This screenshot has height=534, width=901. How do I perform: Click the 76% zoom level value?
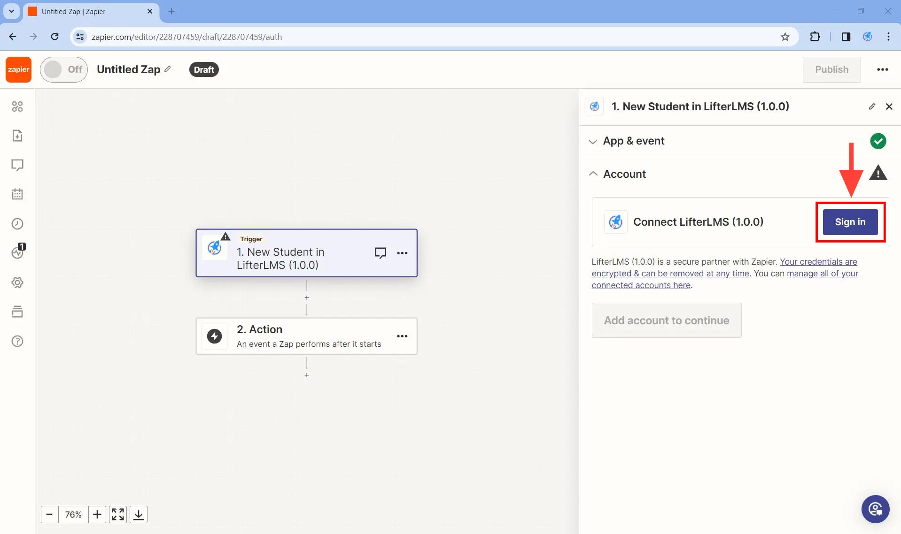point(73,514)
